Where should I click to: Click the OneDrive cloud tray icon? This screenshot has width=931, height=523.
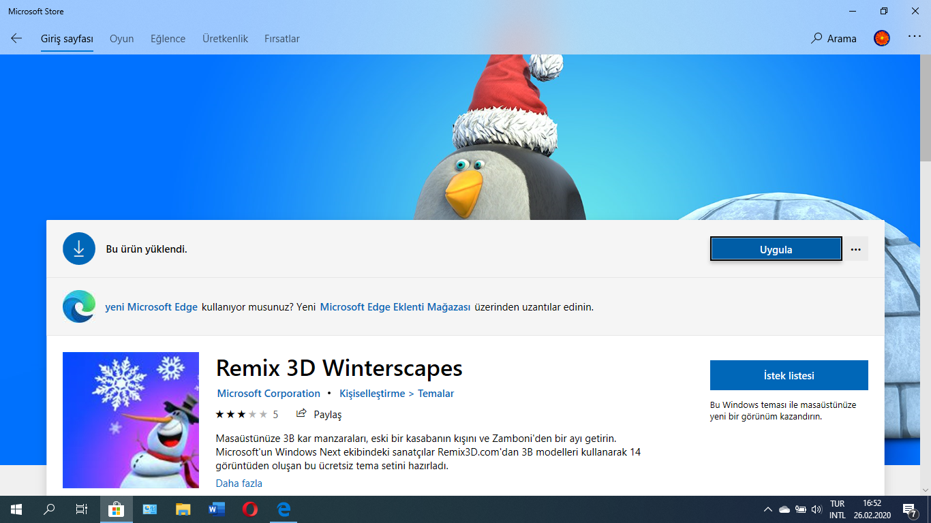[784, 509]
